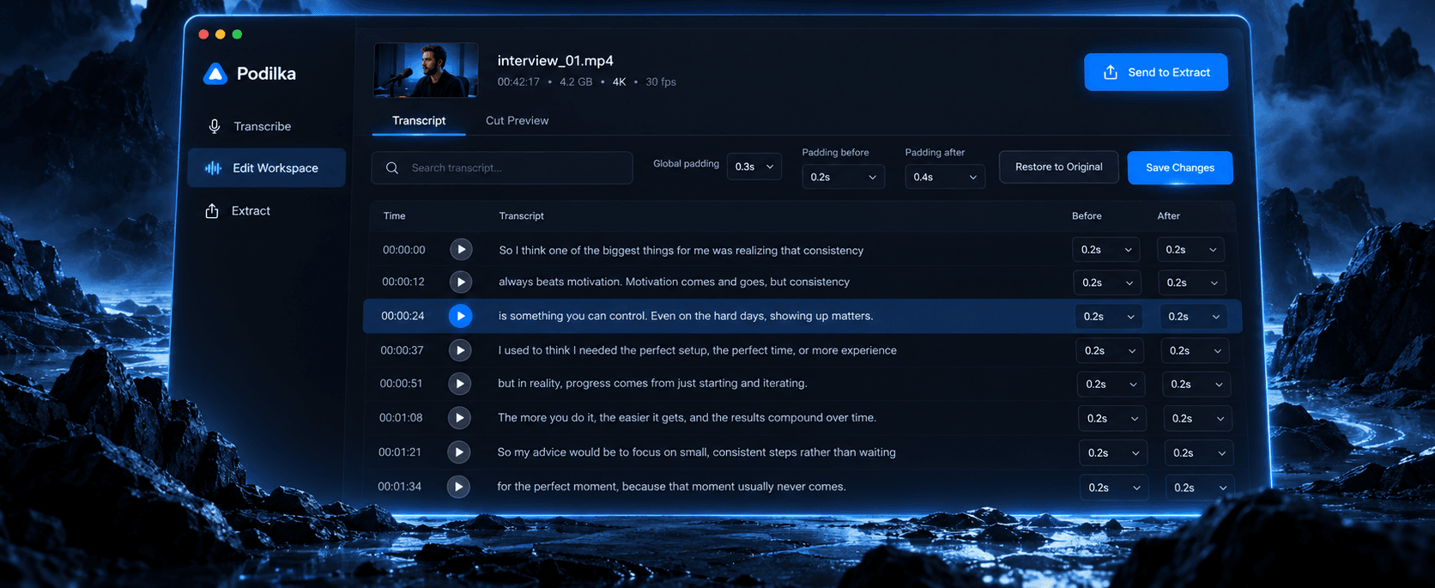The image size is (1435, 588).
Task: Open the Padding before dropdown
Action: [843, 177]
